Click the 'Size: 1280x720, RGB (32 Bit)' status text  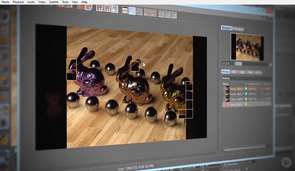136,167
